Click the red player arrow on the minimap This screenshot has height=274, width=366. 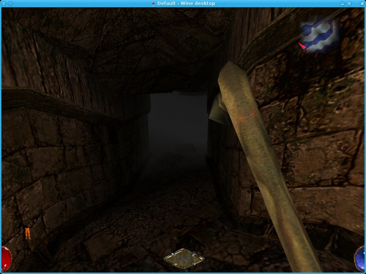pos(302,46)
